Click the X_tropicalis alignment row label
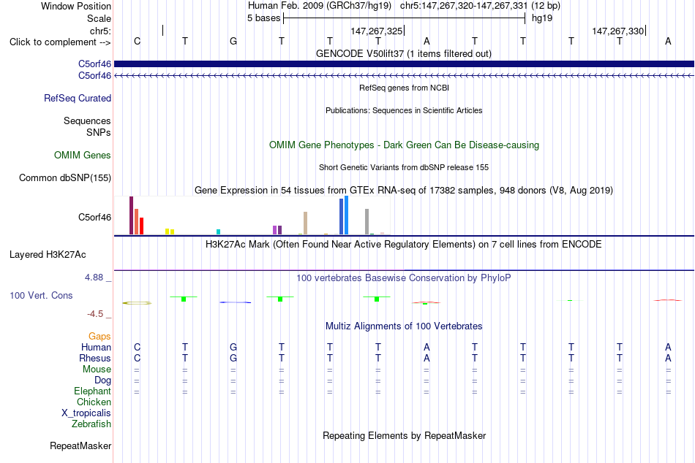 (86, 413)
